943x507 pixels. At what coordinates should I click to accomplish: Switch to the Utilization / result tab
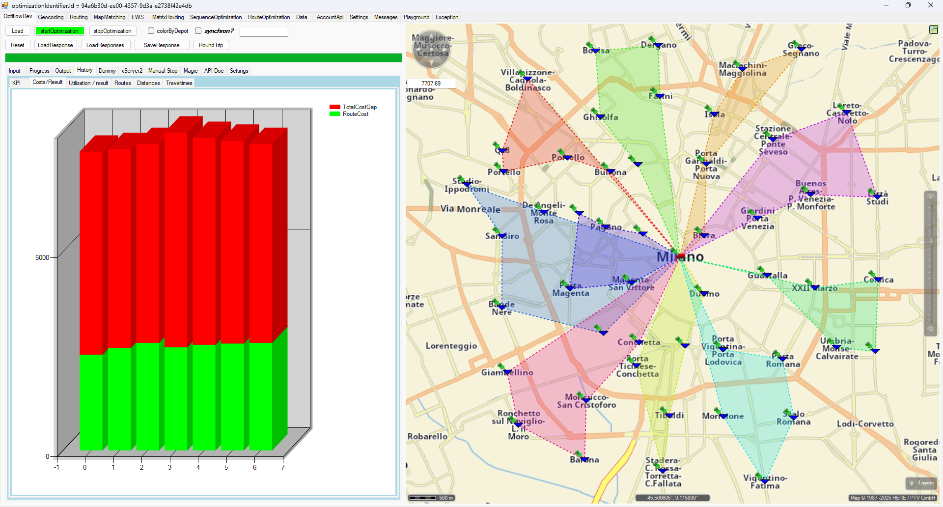(88, 83)
